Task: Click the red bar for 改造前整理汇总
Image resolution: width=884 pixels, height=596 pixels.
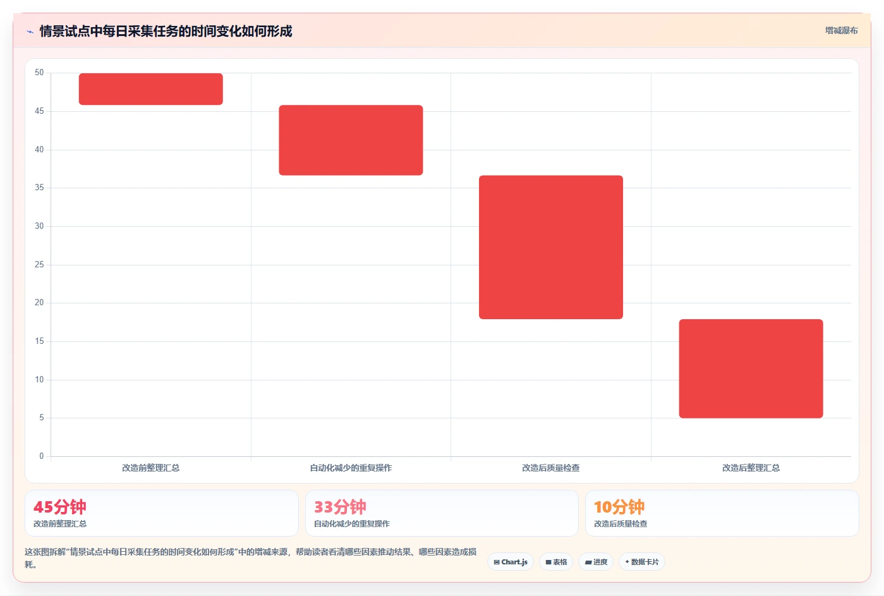Action: pyautogui.click(x=150, y=89)
